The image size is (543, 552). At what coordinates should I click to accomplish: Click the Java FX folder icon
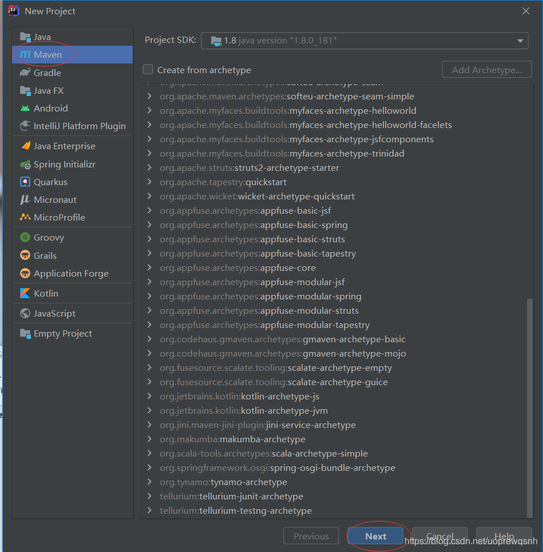(25, 90)
